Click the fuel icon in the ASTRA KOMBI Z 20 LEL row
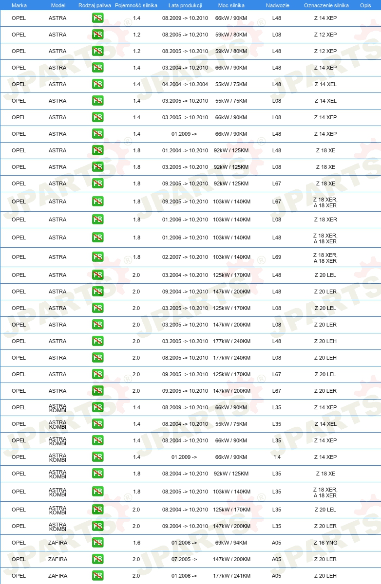The width and height of the screenshot is (381, 584). [x=98, y=510]
